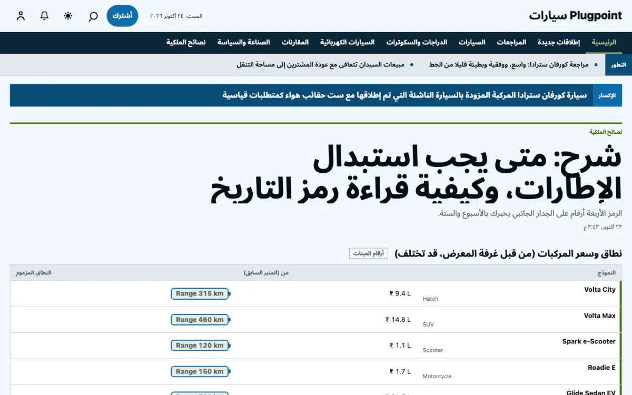Open السيارات nav item
Viewport: 632px width, 395px height.
(x=472, y=43)
